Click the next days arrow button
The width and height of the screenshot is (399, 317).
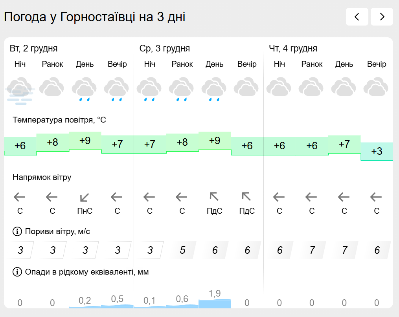click(x=382, y=17)
